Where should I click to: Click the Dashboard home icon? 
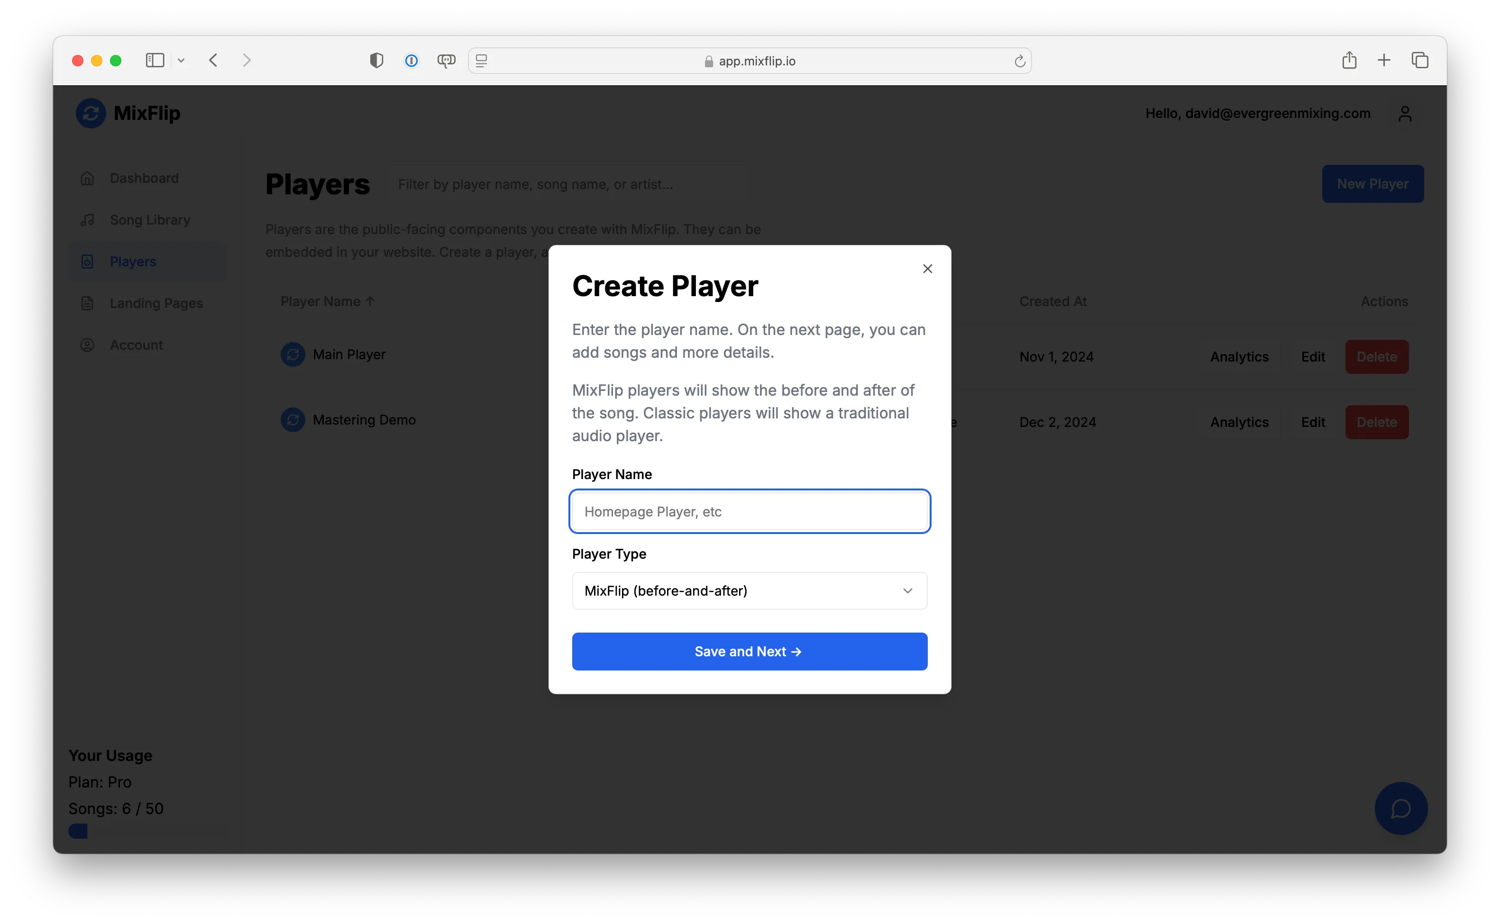87,179
